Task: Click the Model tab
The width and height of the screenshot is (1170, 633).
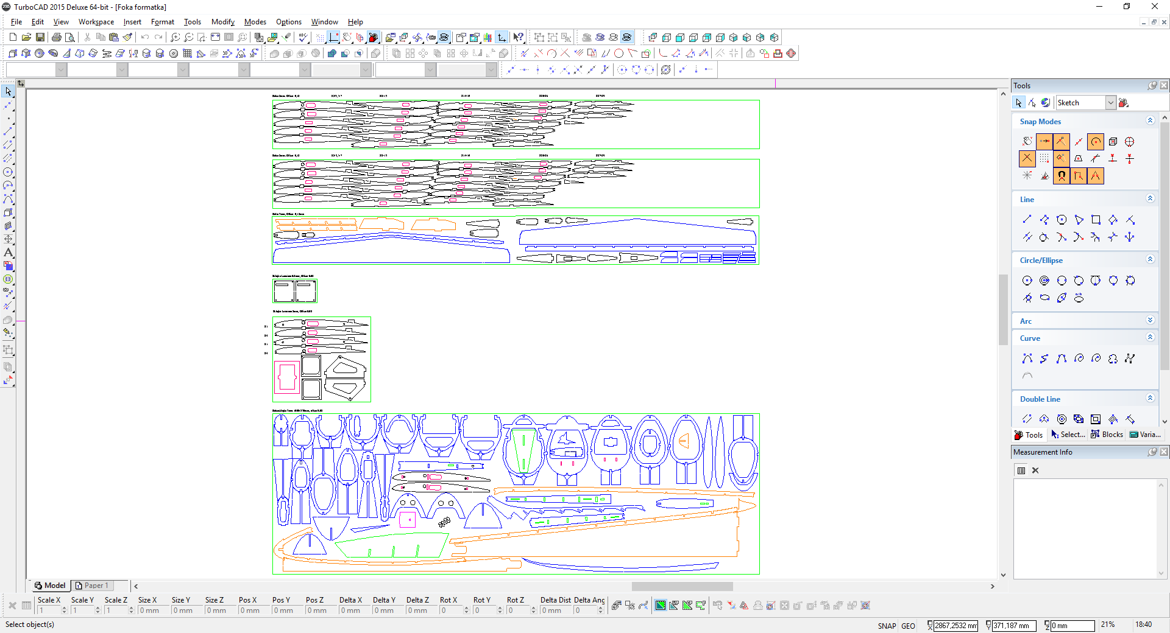Action: (51, 586)
